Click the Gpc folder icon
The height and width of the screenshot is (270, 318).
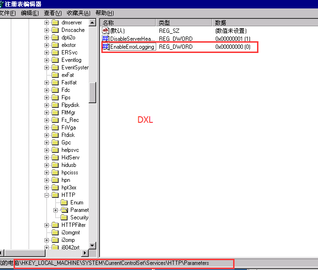pos(55,142)
